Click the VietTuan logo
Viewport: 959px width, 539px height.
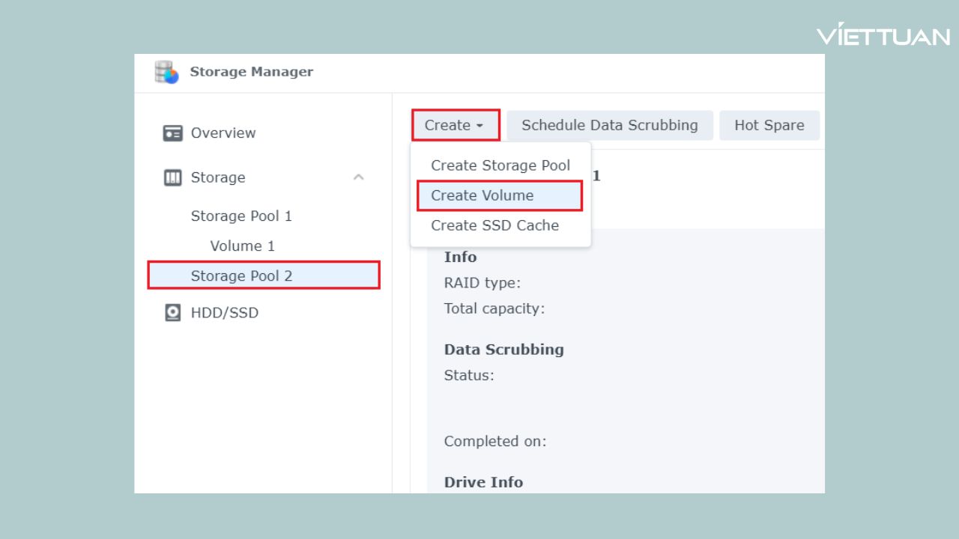(x=883, y=35)
